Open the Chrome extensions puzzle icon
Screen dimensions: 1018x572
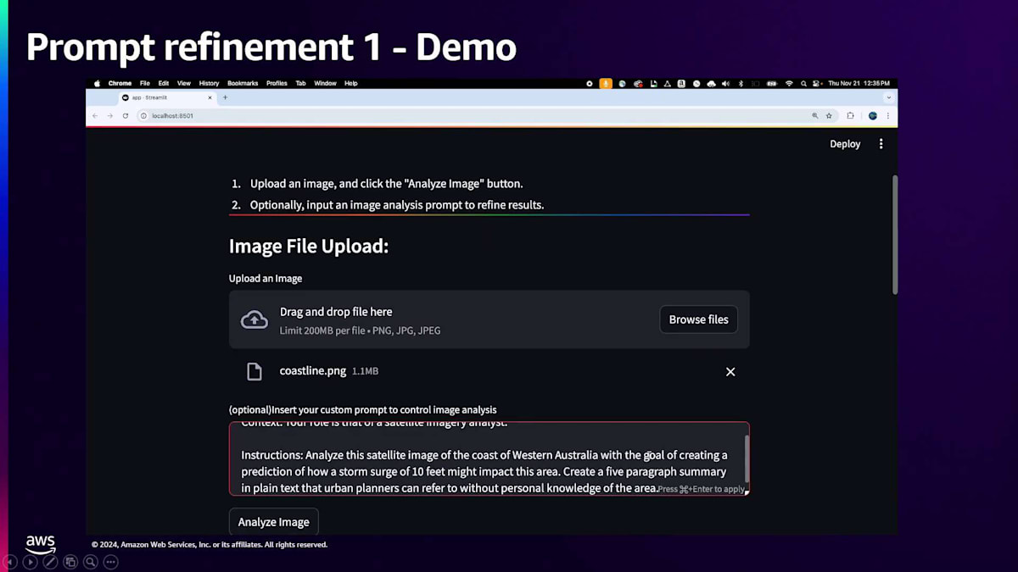(x=851, y=115)
